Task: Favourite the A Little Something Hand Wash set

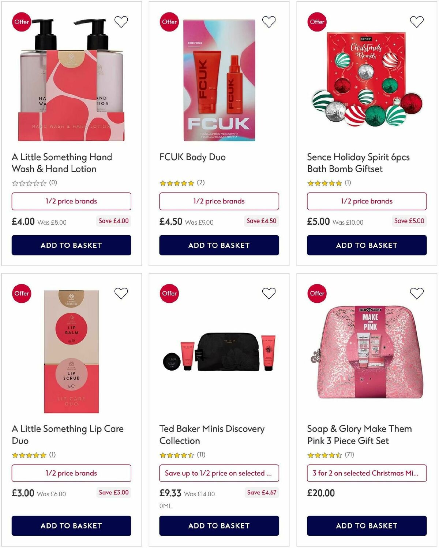Action: click(121, 21)
